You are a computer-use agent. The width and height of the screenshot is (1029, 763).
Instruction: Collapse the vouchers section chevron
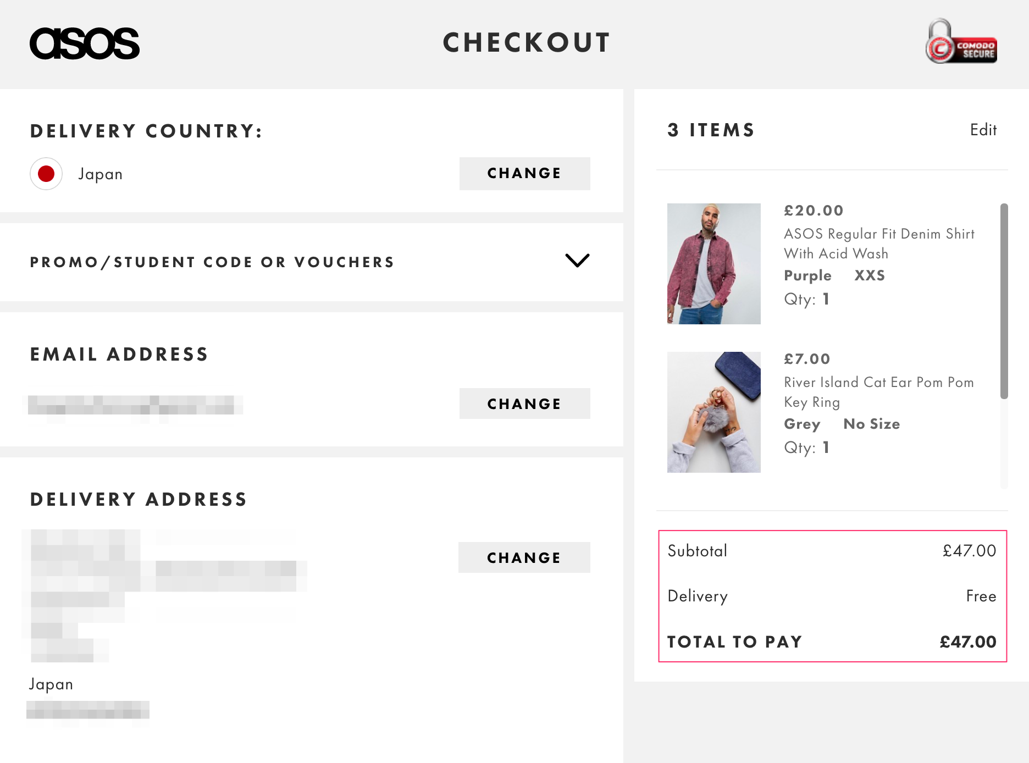[x=578, y=262]
